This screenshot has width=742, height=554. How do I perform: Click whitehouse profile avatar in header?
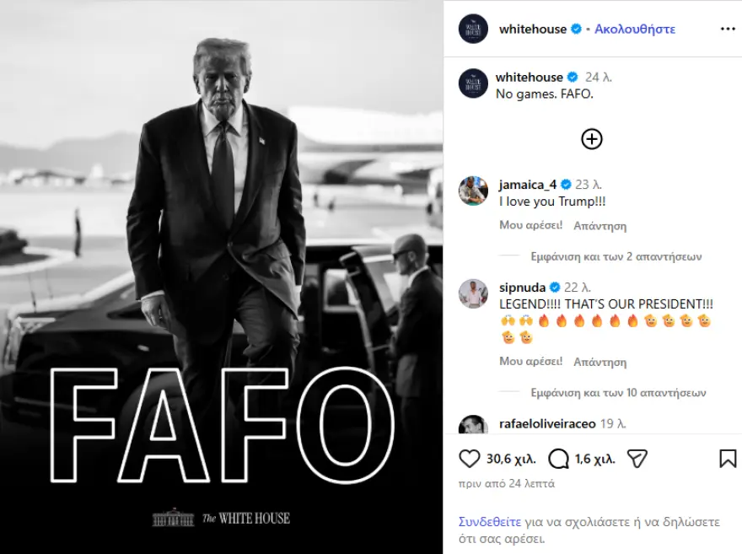(x=473, y=29)
